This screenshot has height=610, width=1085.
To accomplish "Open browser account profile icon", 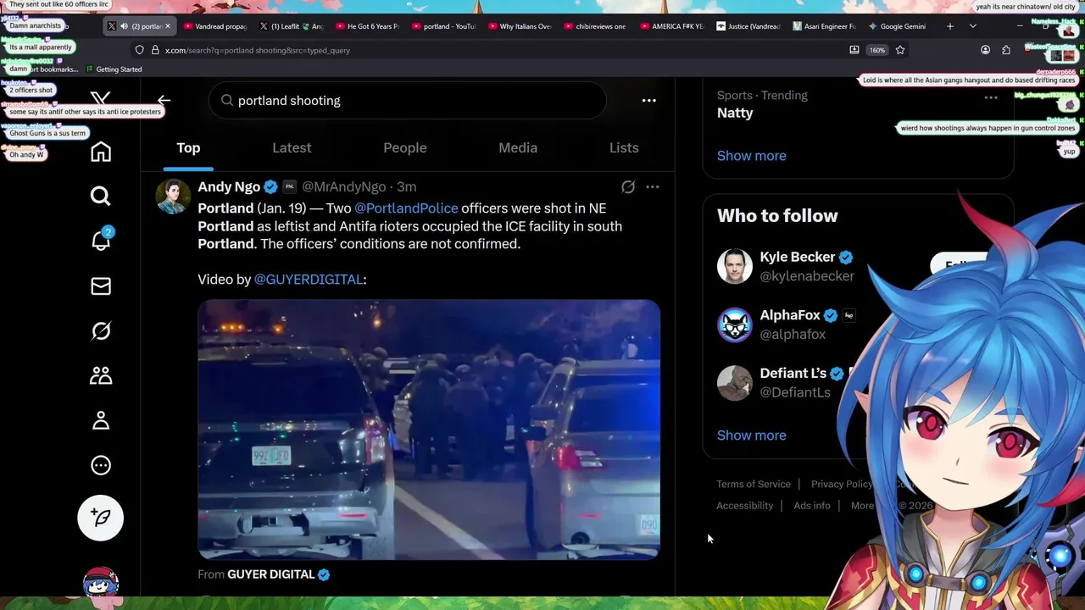I will (985, 50).
